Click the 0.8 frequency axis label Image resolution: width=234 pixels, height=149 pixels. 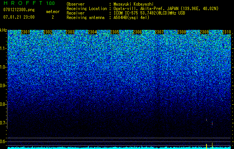tap(3, 104)
